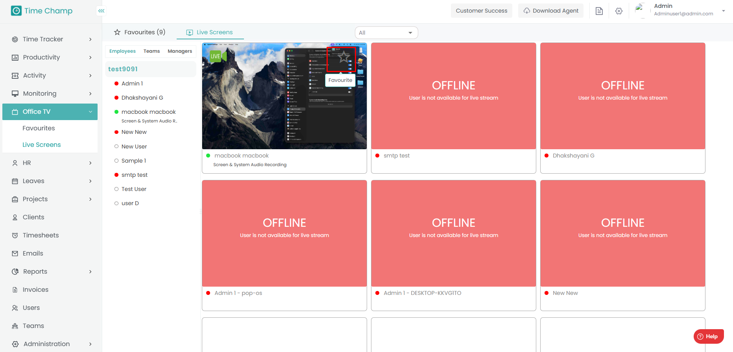This screenshot has height=352, width=733.
Task: Click the Reports pie chart icon
Action: (x=15, y=272)
